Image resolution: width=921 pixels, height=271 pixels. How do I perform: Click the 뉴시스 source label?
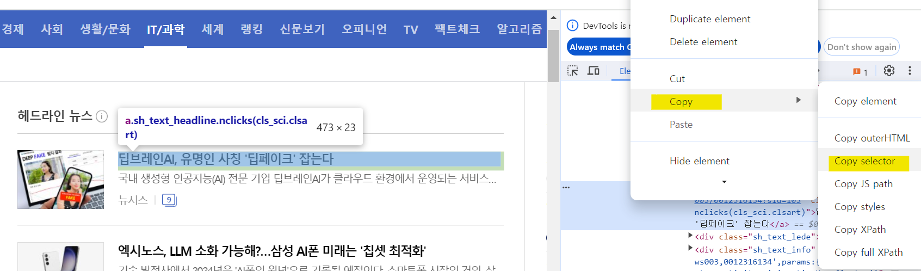coord(133,200)
